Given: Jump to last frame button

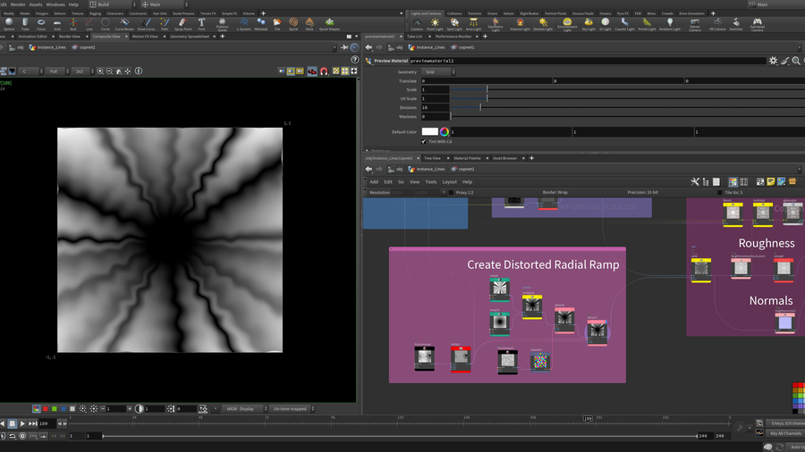Looking at the screenshot, I should click(x=32, y=423).
